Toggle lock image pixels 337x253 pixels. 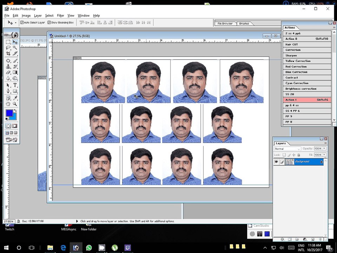coord(289,155)
